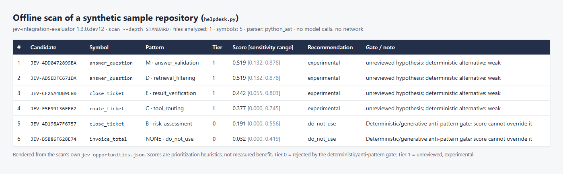
Task: Click the Tier column header
Action: point(217,47)
